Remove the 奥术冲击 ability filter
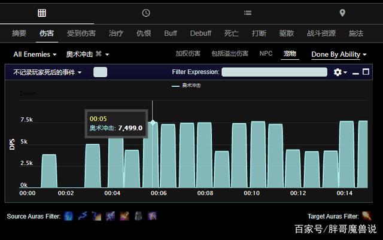Viewport: 383px width, 240px height. pos(98,54)
